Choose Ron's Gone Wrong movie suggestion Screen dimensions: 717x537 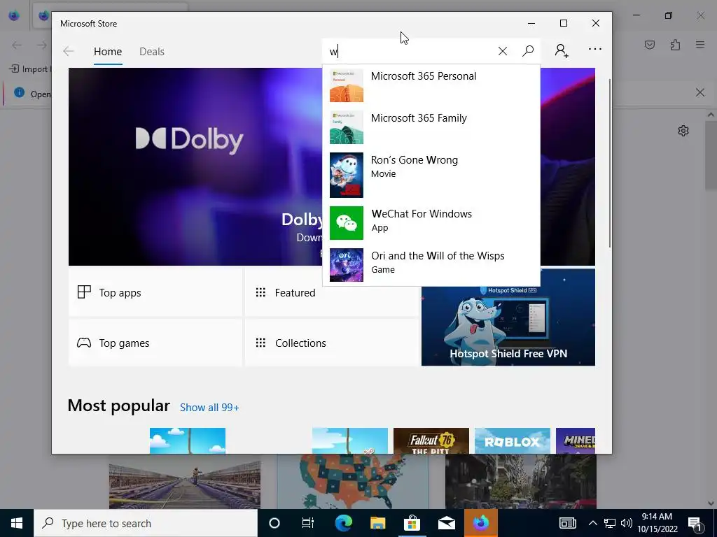[431, 174]
